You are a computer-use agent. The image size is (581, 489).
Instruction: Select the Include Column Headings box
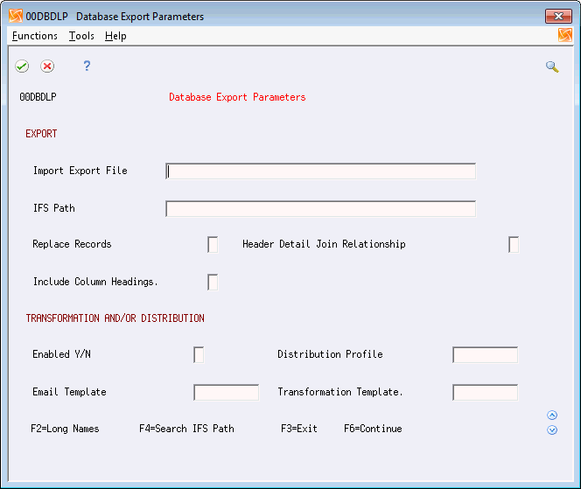pos(213,283)
